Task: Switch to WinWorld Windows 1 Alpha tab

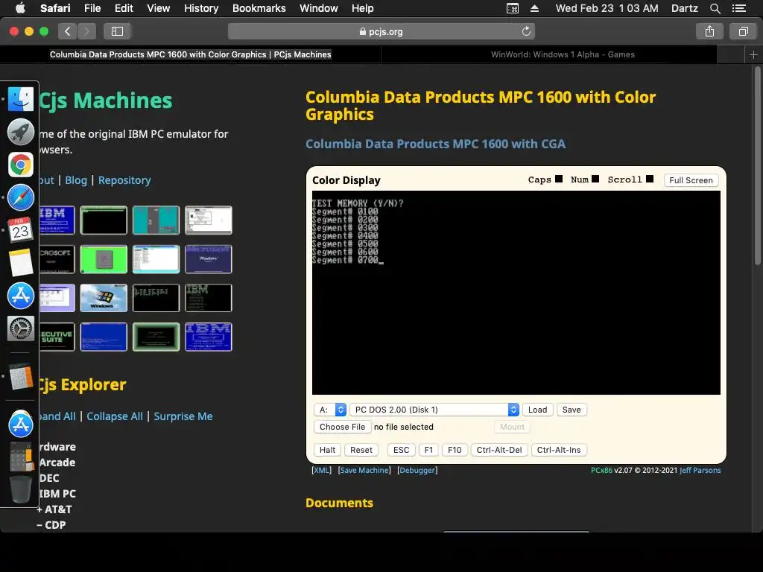Action: coord(563,54)
